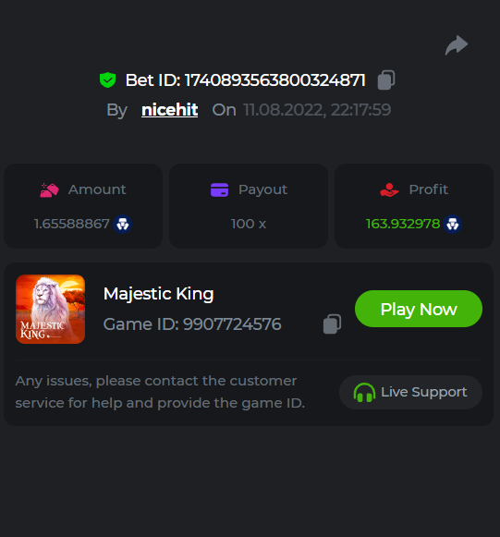This screenshot has height=537, width=500.
Task: Open the Majestic King game thumbnail
Action: [50, 310]
